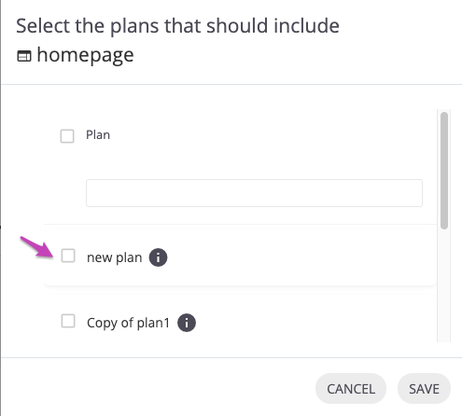
Task: Click scrollbar track below the thumb
Action: coord(444,286)
